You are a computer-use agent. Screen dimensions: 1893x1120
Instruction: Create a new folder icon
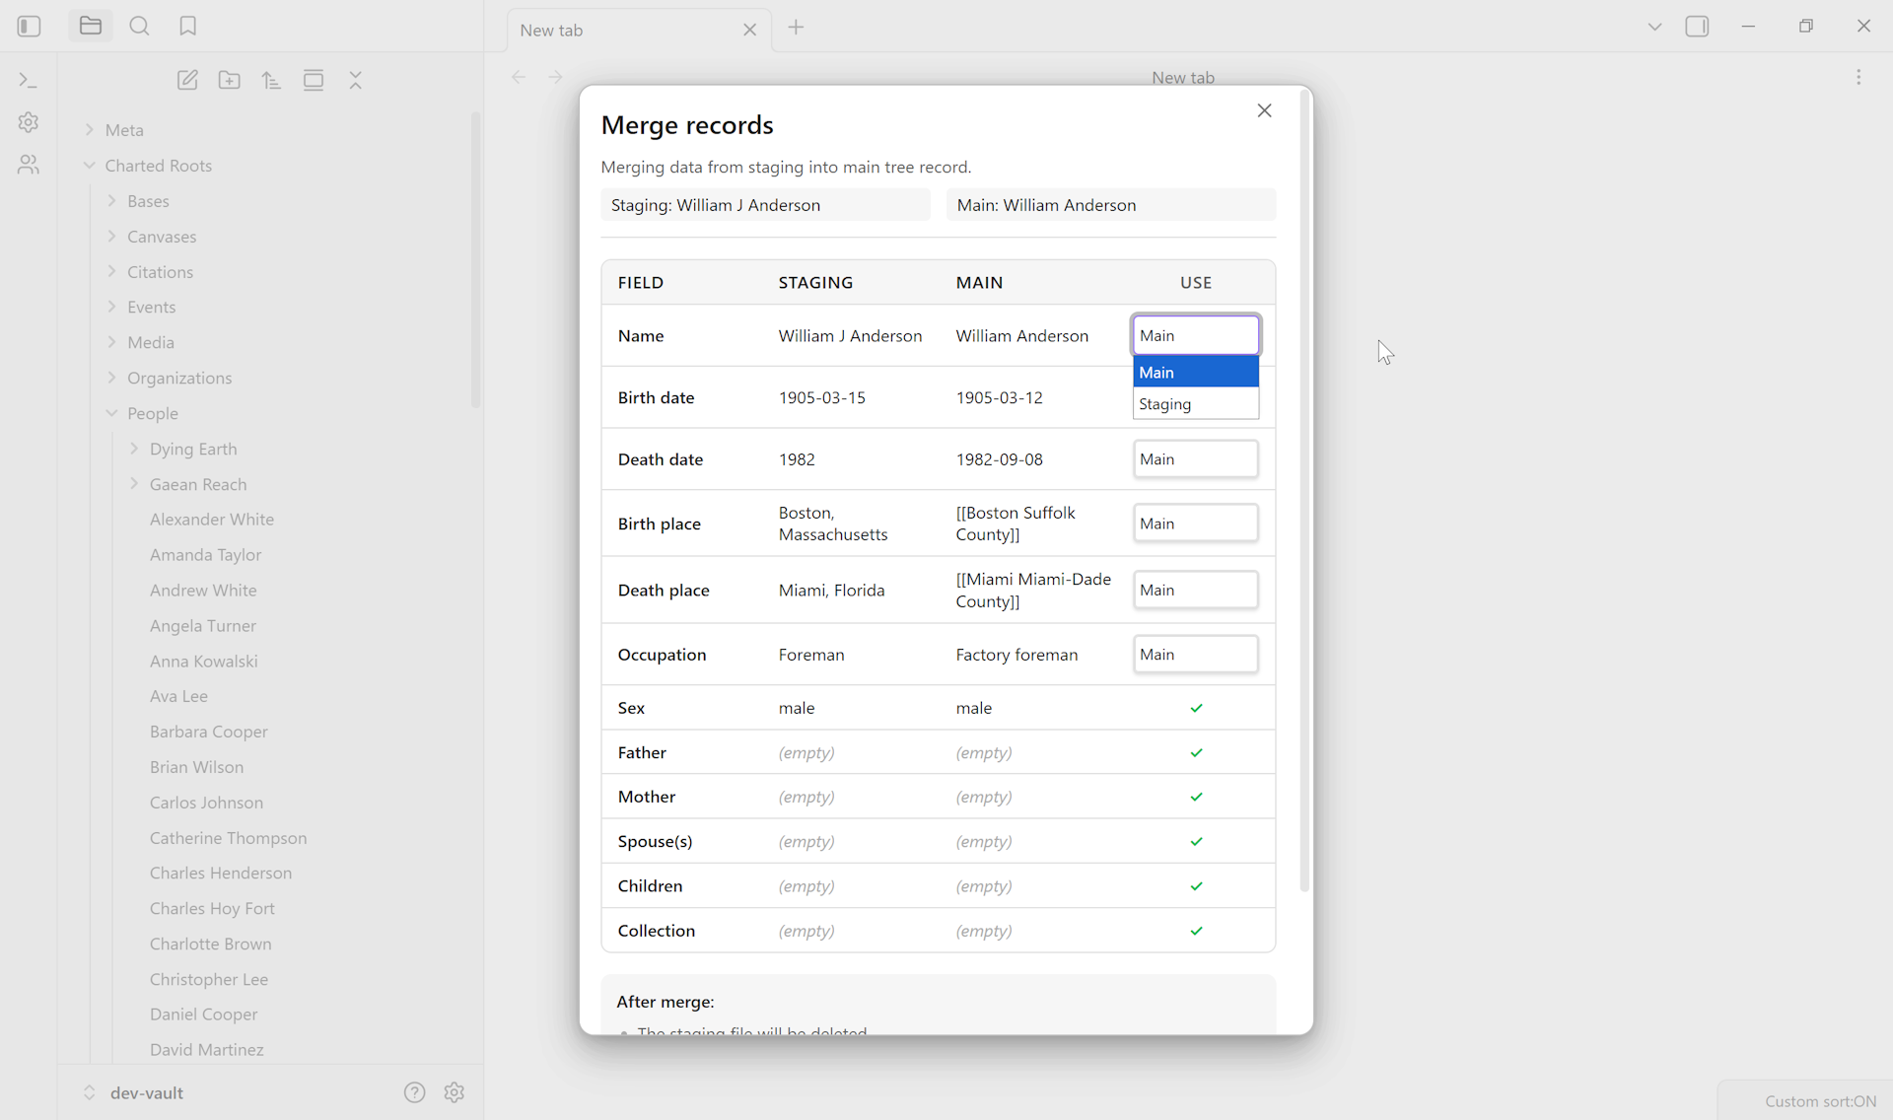coord(230,81)
